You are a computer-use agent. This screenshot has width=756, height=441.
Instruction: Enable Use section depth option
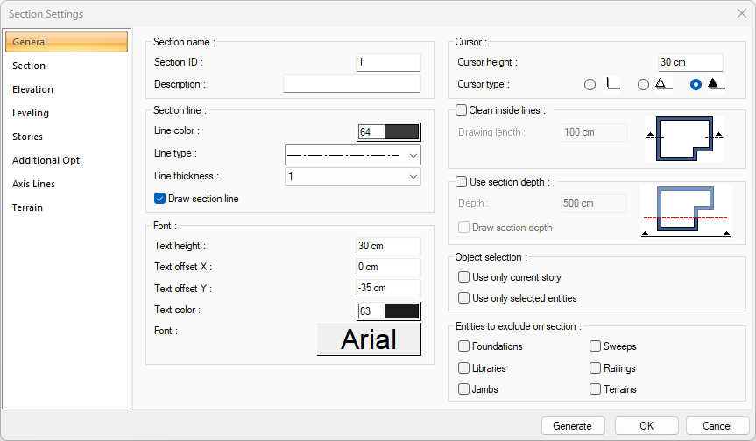click(462, 182)
